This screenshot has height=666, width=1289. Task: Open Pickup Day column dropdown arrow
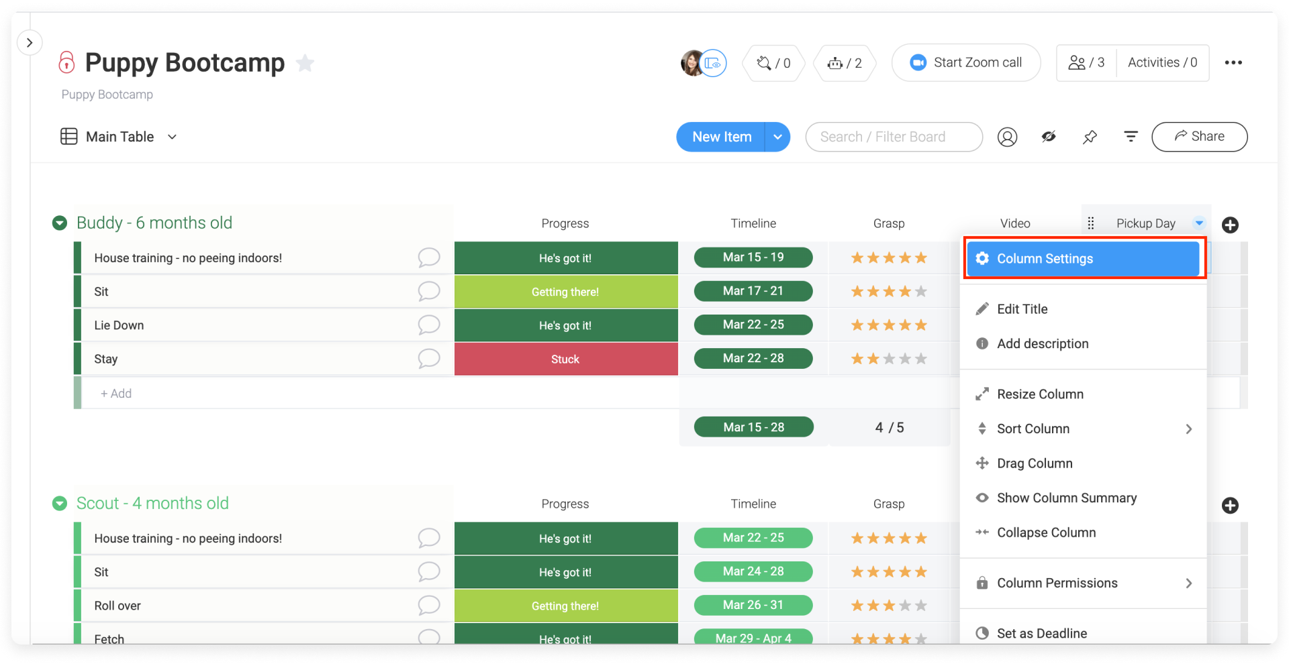tap(1199, 223)
